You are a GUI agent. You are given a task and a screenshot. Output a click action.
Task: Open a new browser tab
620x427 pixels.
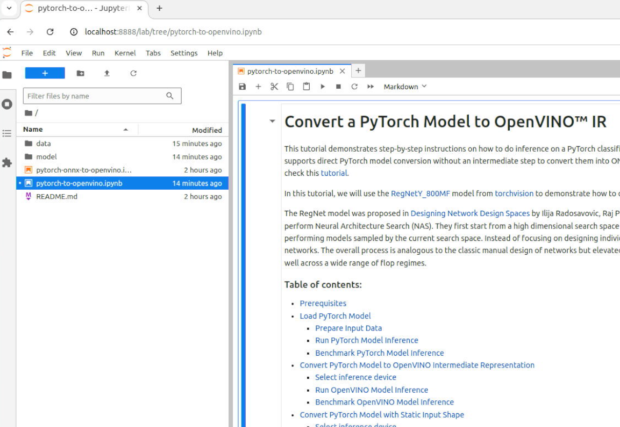(x=159, y=8)
